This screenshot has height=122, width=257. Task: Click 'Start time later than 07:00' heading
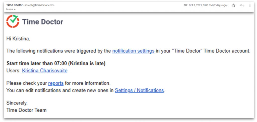(56, 63)
